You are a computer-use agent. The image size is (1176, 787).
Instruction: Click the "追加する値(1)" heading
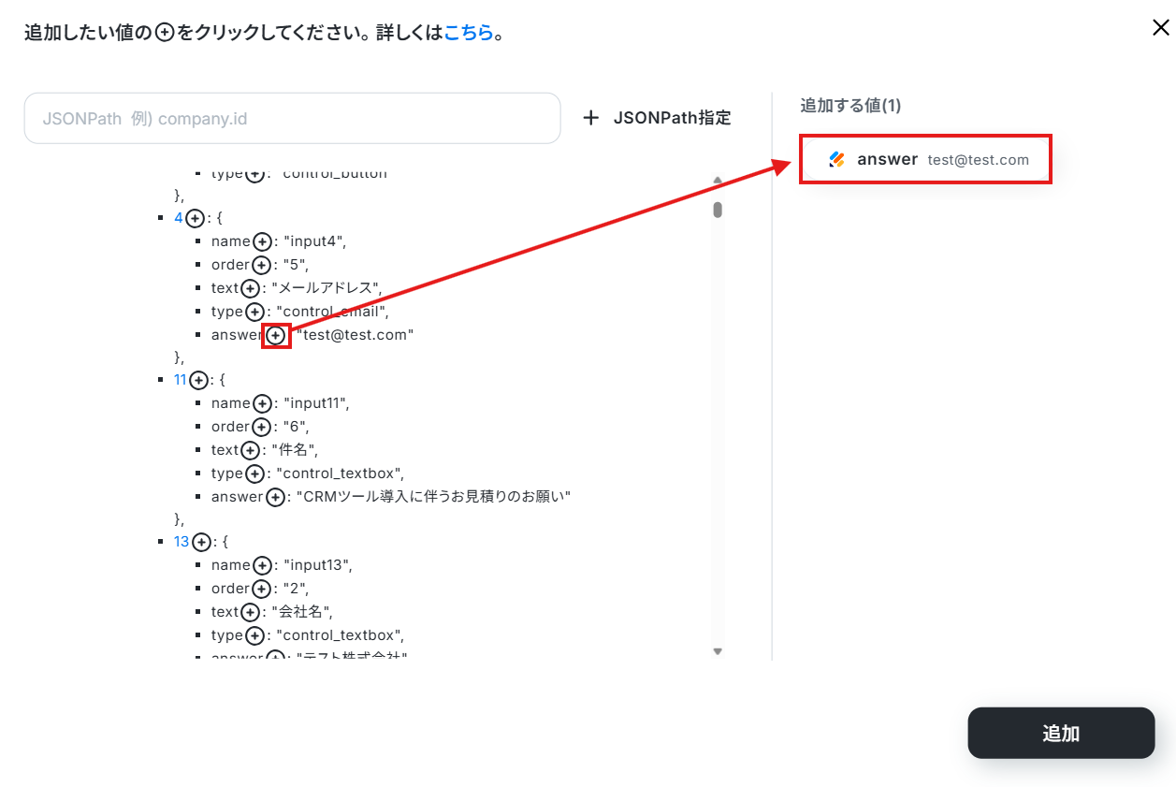[850, 106]
